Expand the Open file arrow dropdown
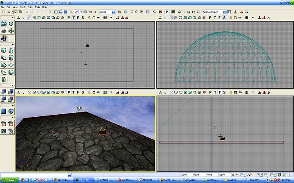The height and width of the screenshot is (183, 294). (x=12, y=12)
